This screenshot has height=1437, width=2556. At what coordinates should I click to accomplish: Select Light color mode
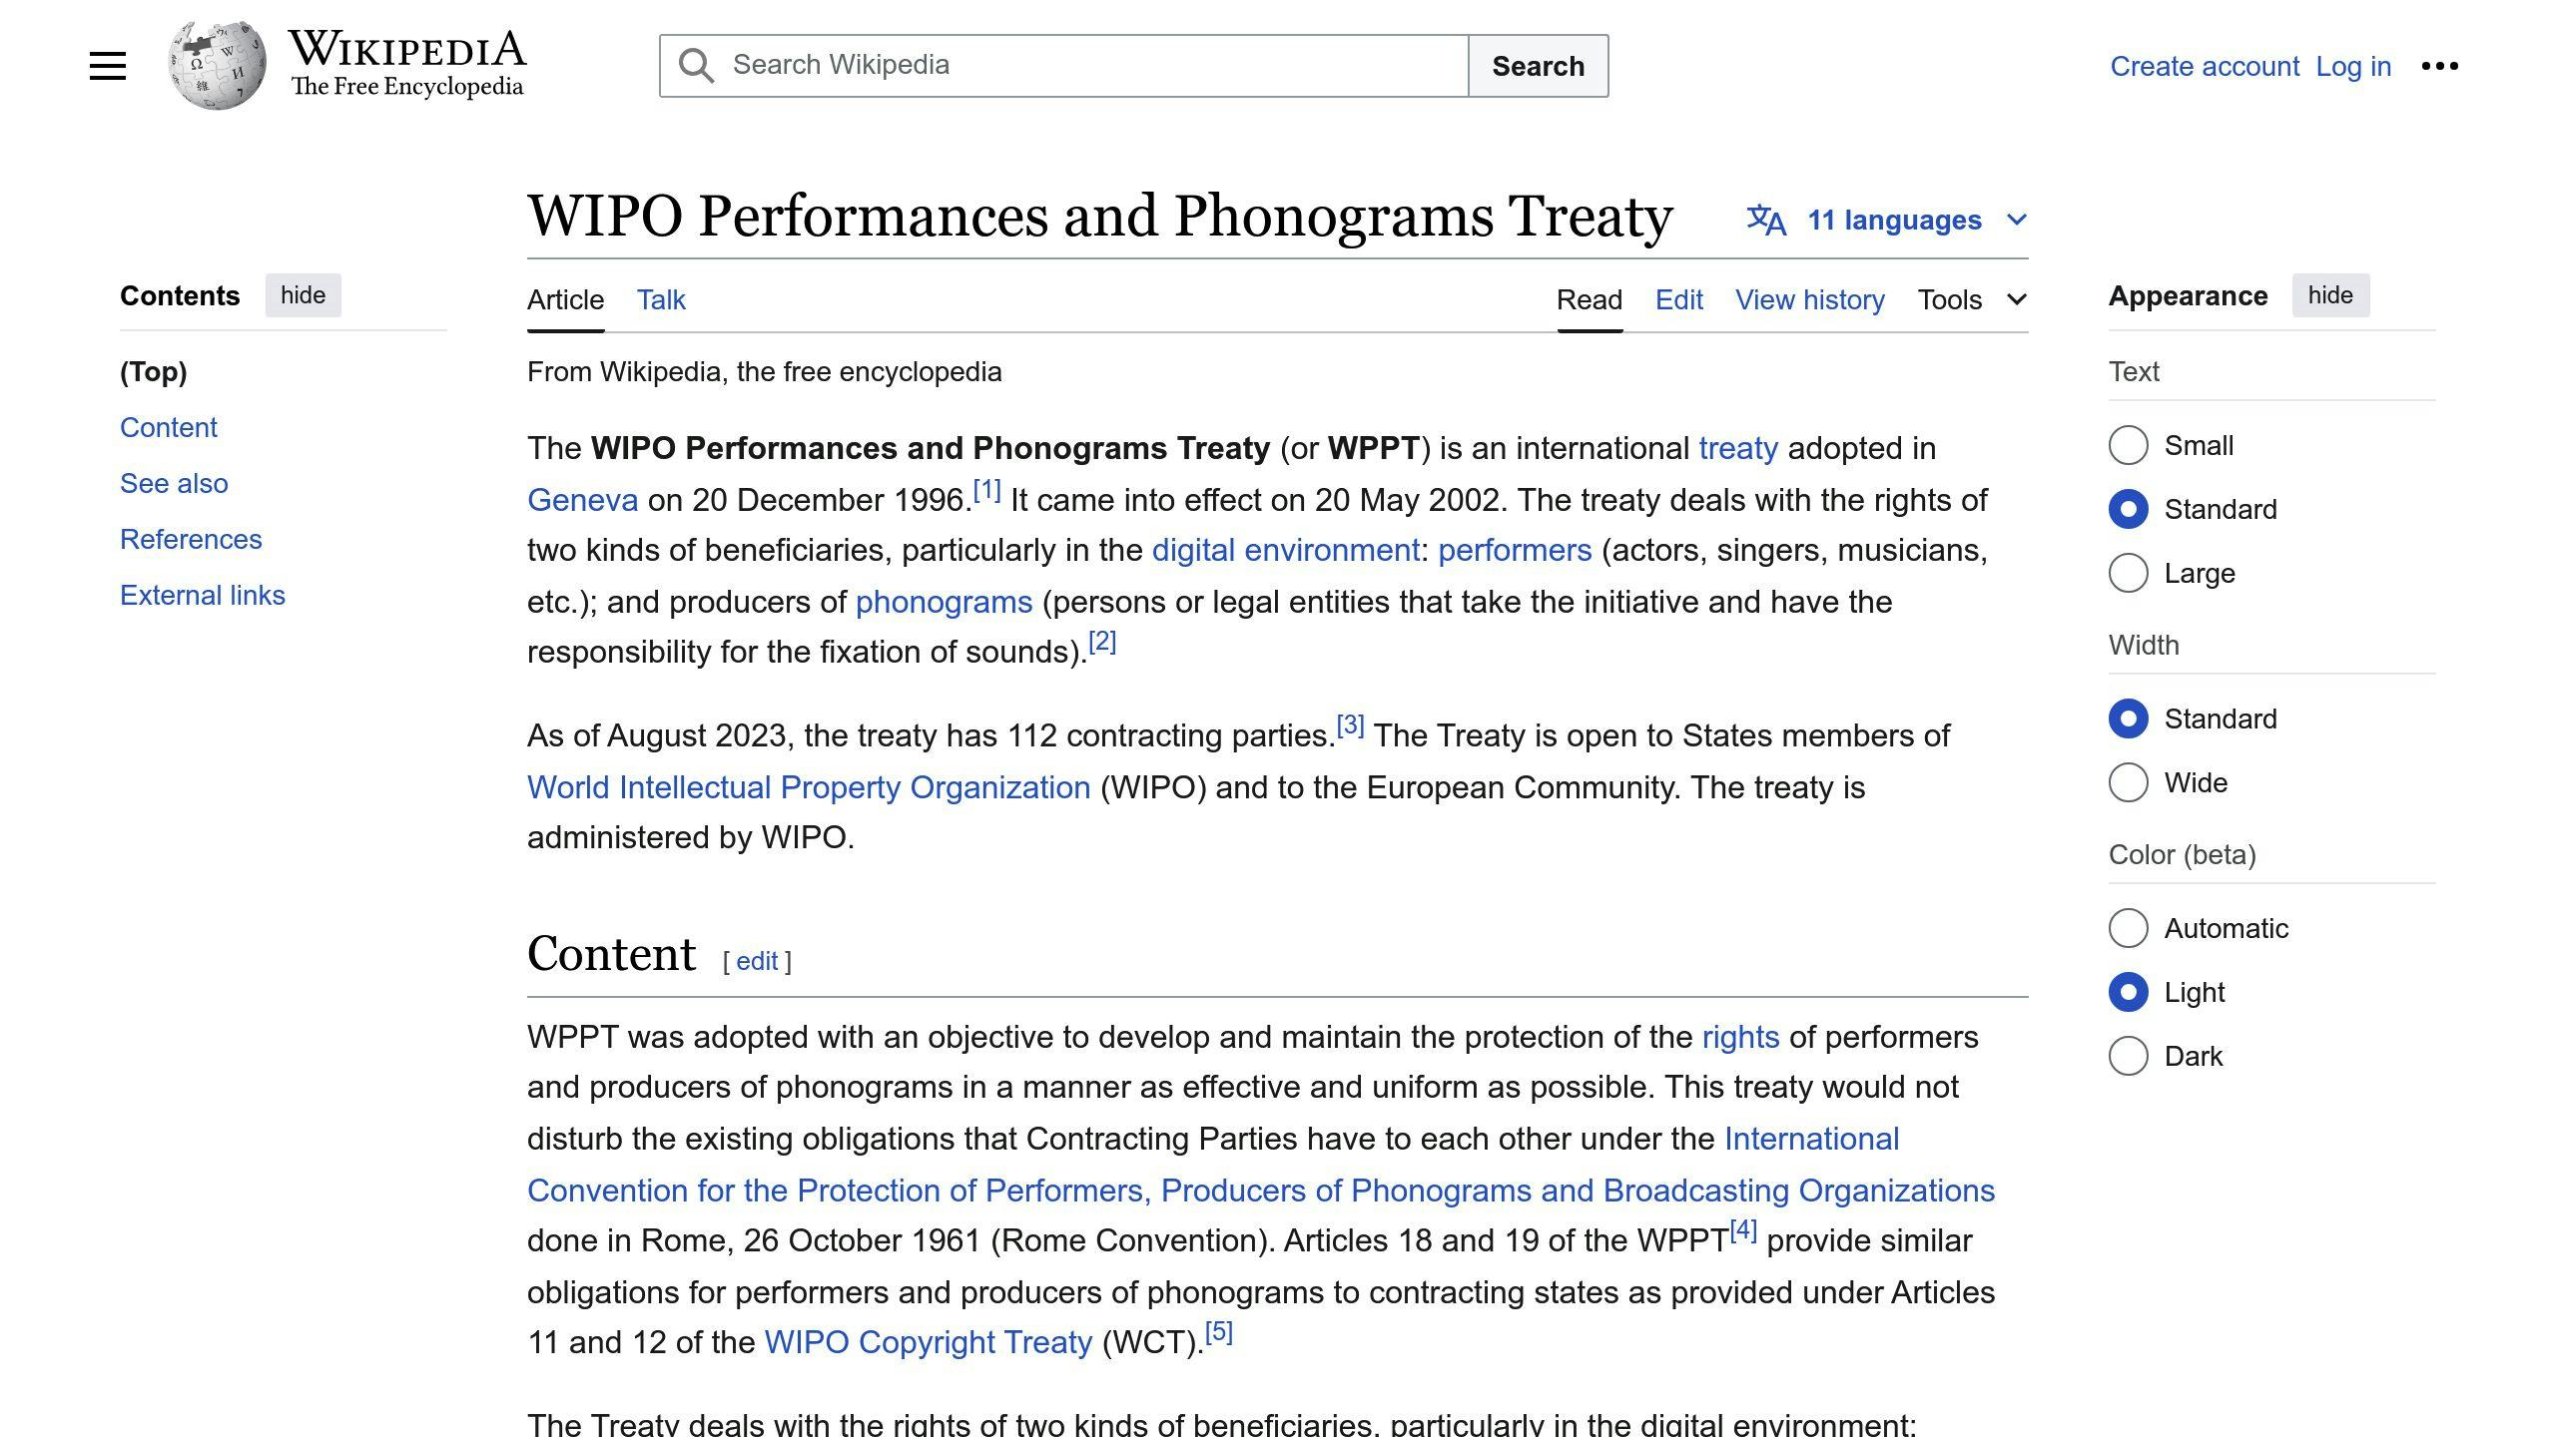click(2129, 992)
